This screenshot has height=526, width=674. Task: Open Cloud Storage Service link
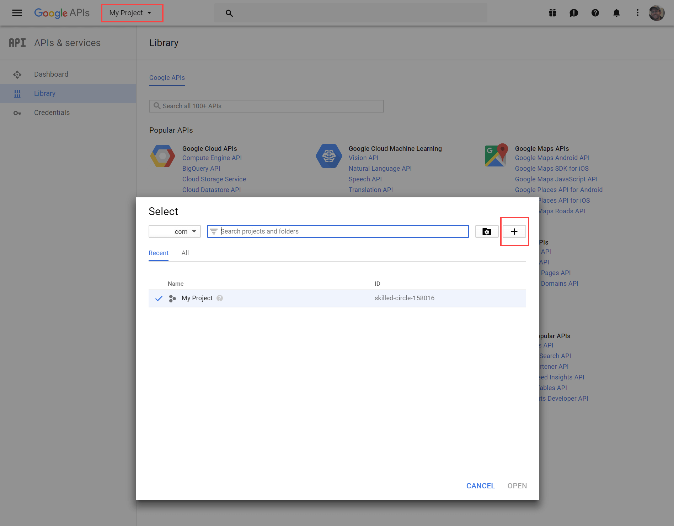[214, 179]
